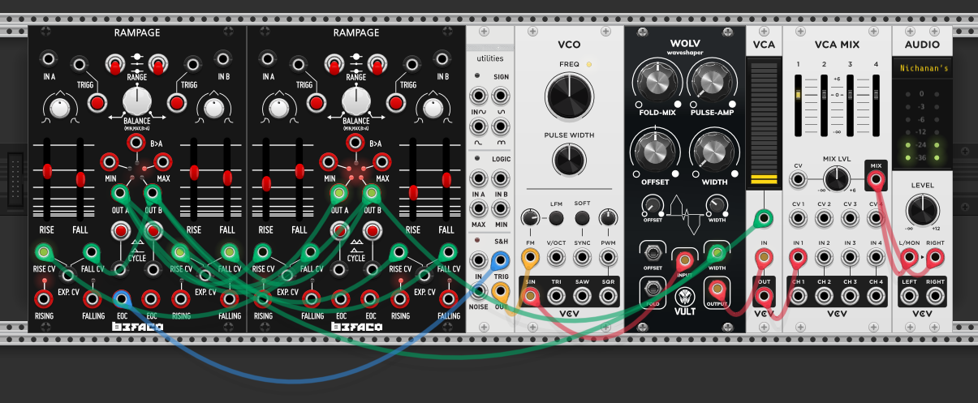Click the IN A jack on left Rampage
The height and width of the screenshot is (403, 978).
click(x=50, y=58)
